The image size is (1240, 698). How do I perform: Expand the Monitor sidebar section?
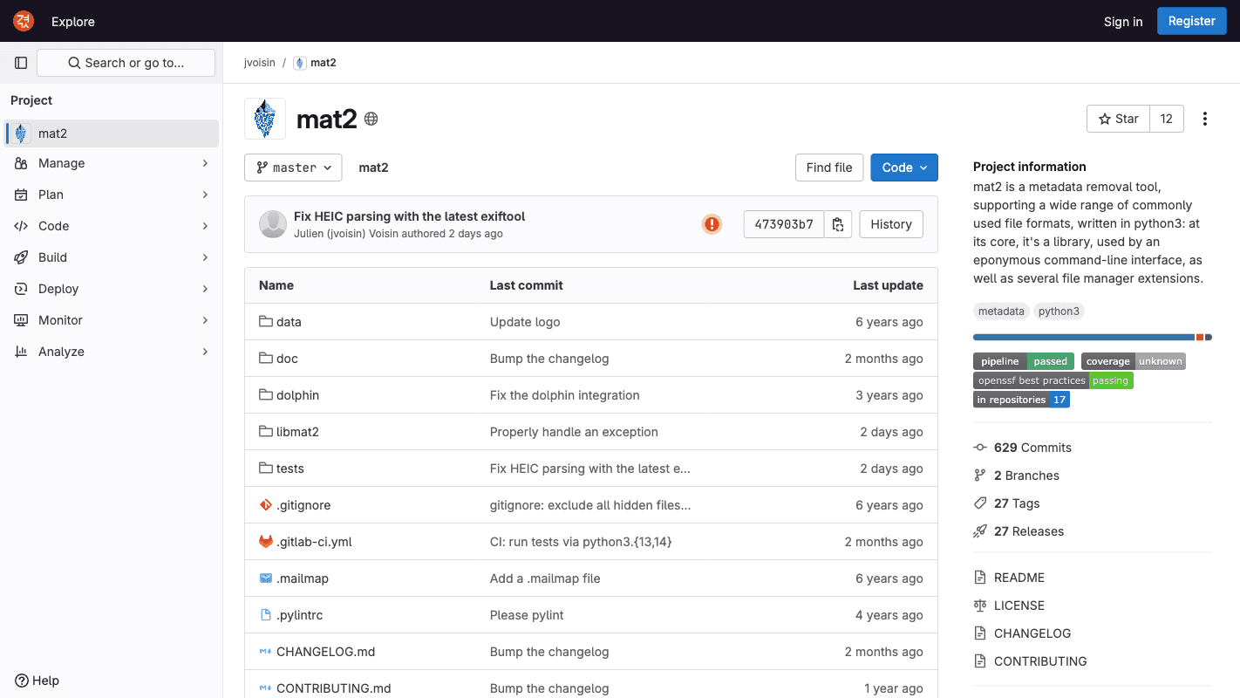coord(206,320)
